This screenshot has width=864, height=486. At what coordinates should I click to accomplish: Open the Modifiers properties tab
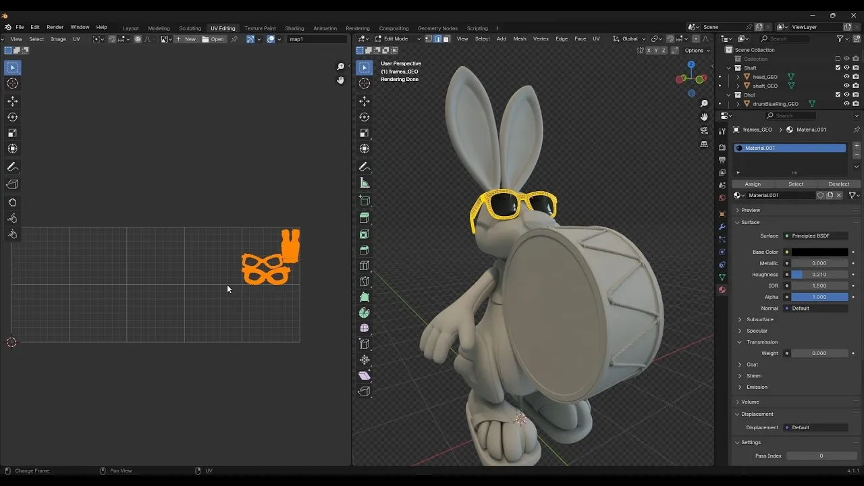[722, 227]
